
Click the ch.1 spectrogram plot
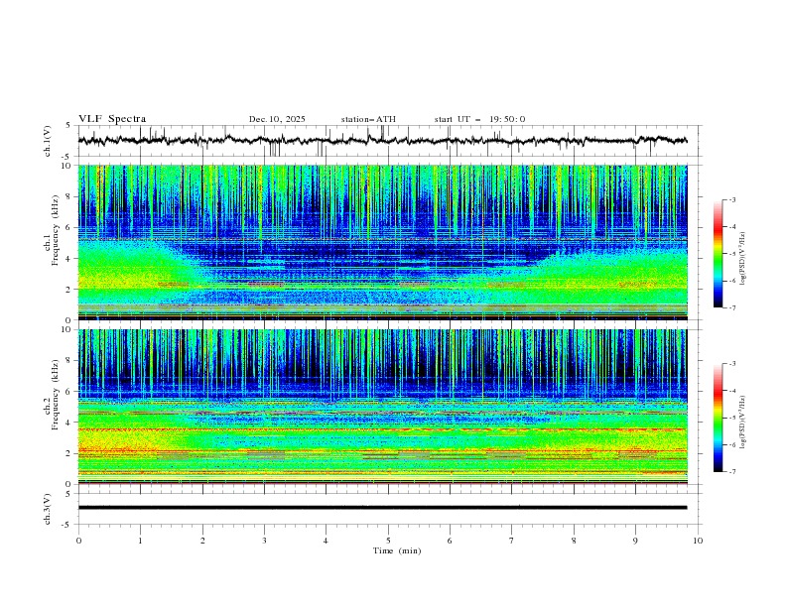382,242
